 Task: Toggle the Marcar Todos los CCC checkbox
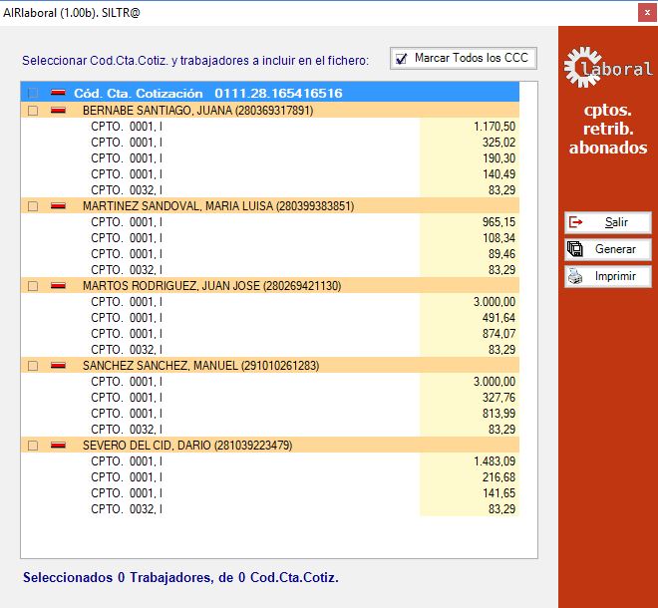click(x=401, y=59)
